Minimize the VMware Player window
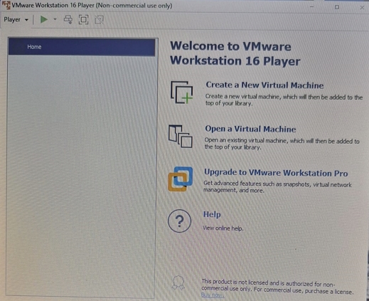 (311, 7)
